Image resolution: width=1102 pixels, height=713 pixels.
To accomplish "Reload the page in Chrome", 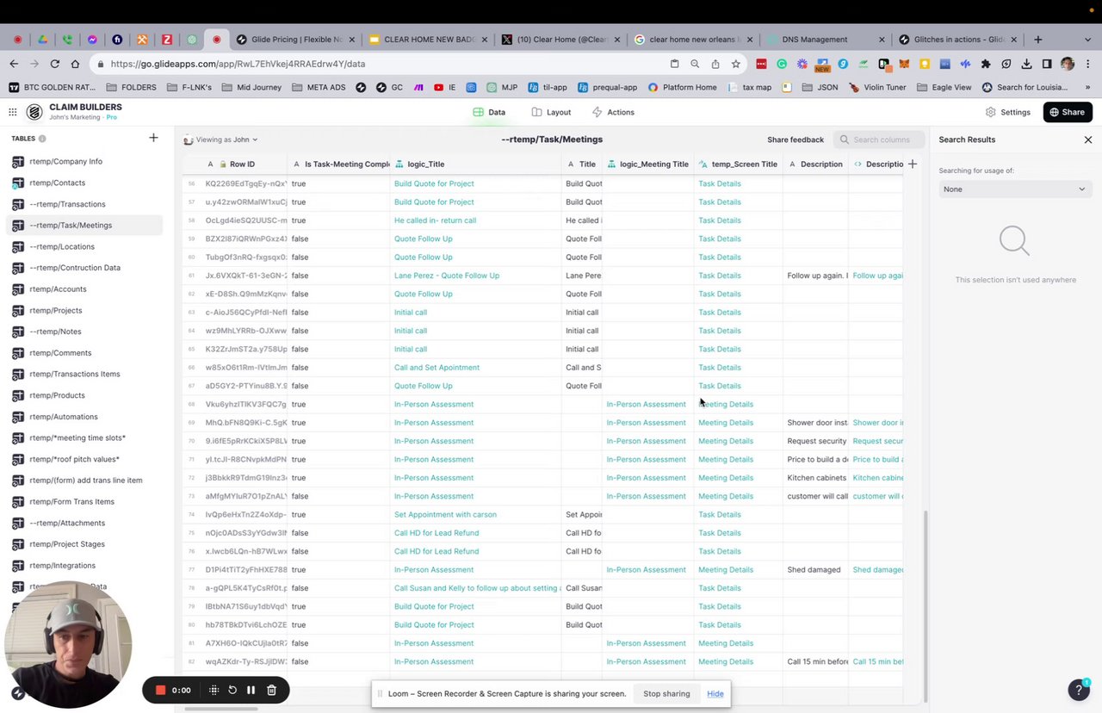I will pyautogui.click(x=55, y=64).
